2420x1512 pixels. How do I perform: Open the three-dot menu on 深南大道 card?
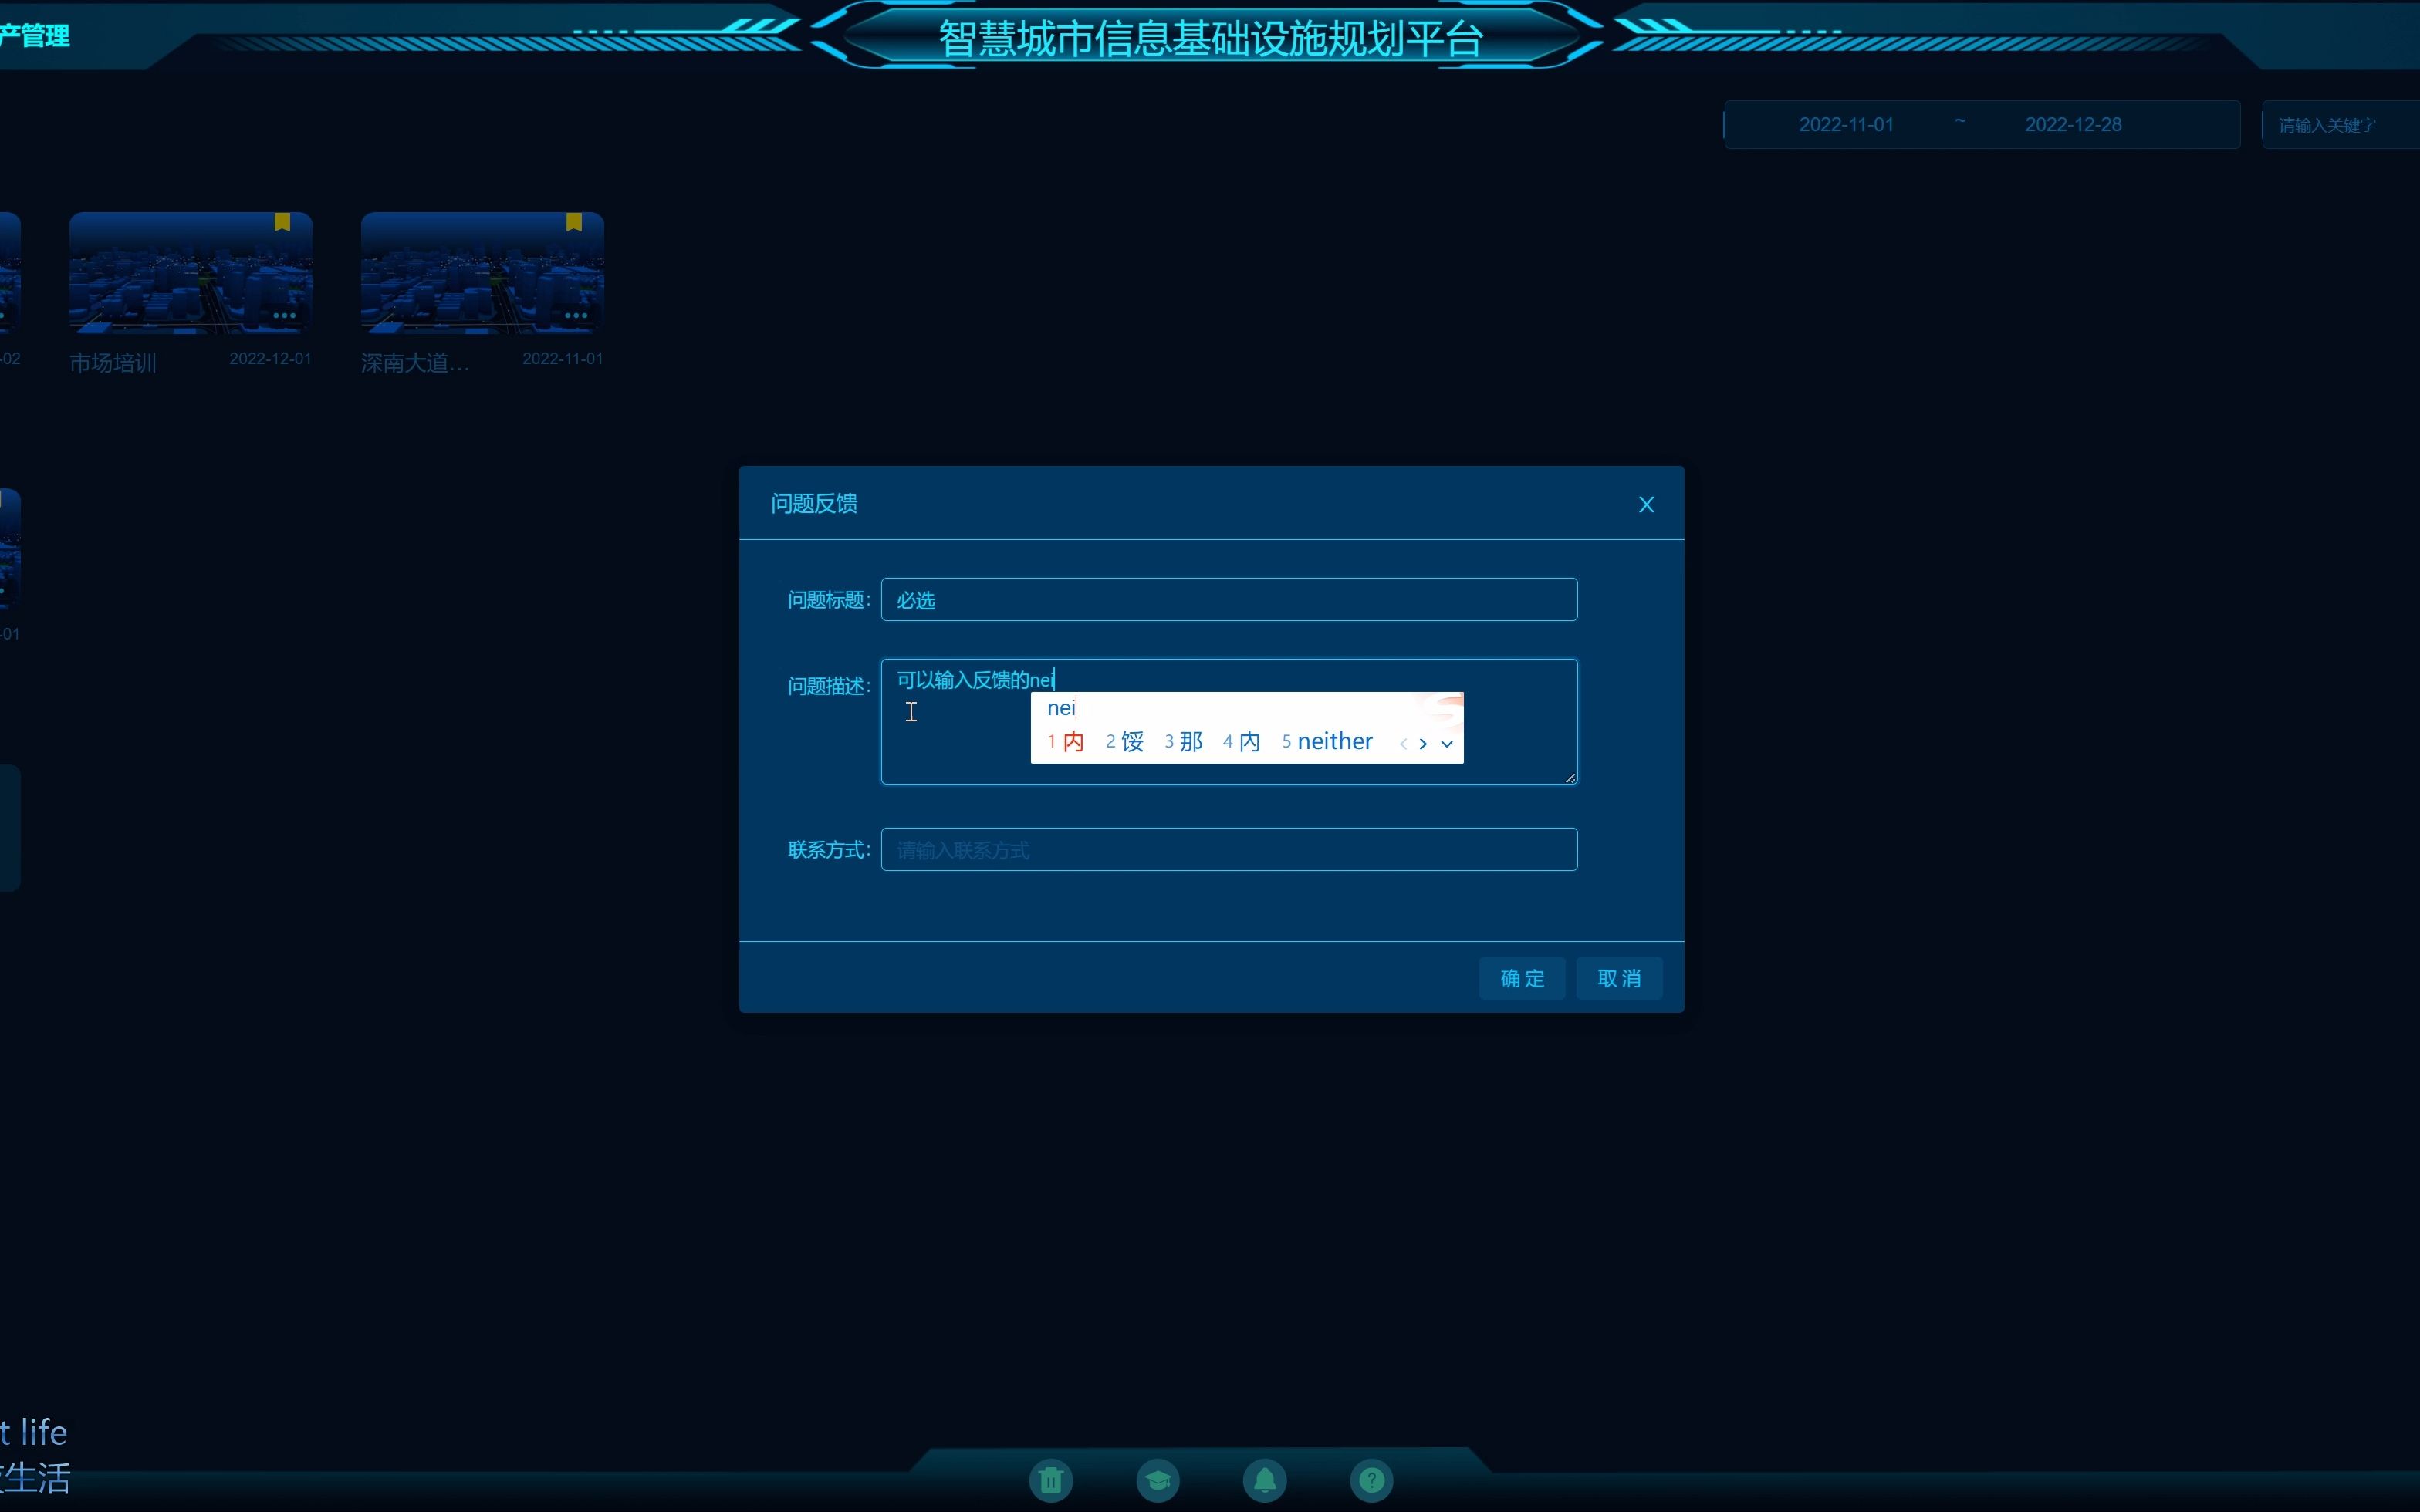576,316
